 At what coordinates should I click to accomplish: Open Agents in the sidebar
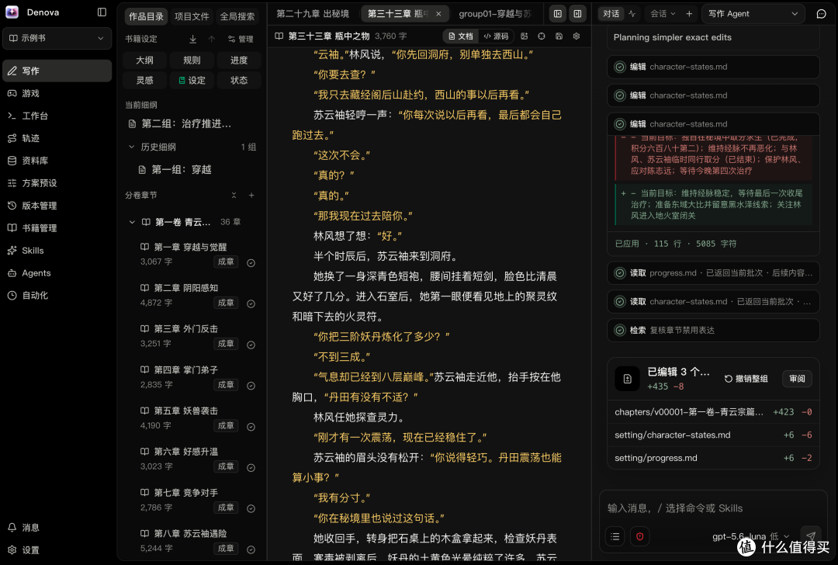57,272
